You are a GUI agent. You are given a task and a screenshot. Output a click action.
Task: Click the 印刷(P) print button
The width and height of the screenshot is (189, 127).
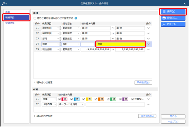coord(173,18)
